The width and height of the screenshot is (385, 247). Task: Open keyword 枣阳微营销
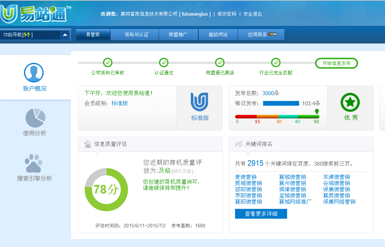pyautogui.click(x=248, y=195)
